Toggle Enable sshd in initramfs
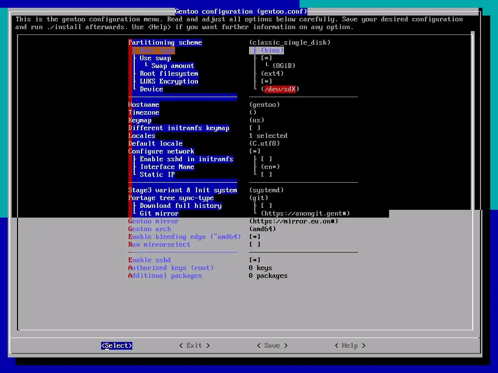498x373 pixels. pyautogui.click(x=186, y=159)
